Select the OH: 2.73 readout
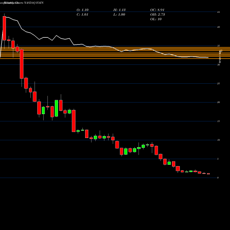 [157, 15]
